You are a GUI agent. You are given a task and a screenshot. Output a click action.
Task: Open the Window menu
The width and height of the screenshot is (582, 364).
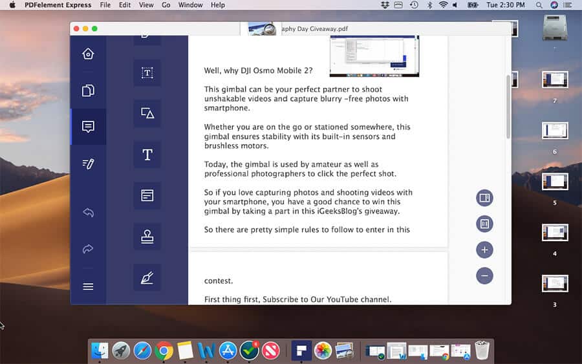[190, 5]
